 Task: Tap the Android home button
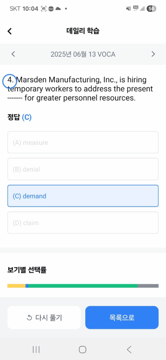tap(82, 349)
